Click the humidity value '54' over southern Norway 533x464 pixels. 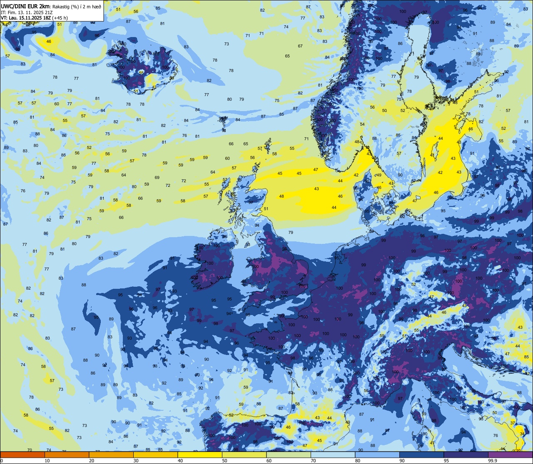(362, 124)
